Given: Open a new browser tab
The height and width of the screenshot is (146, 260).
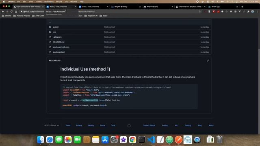Looking at the screenshot, I should point(242,6).
